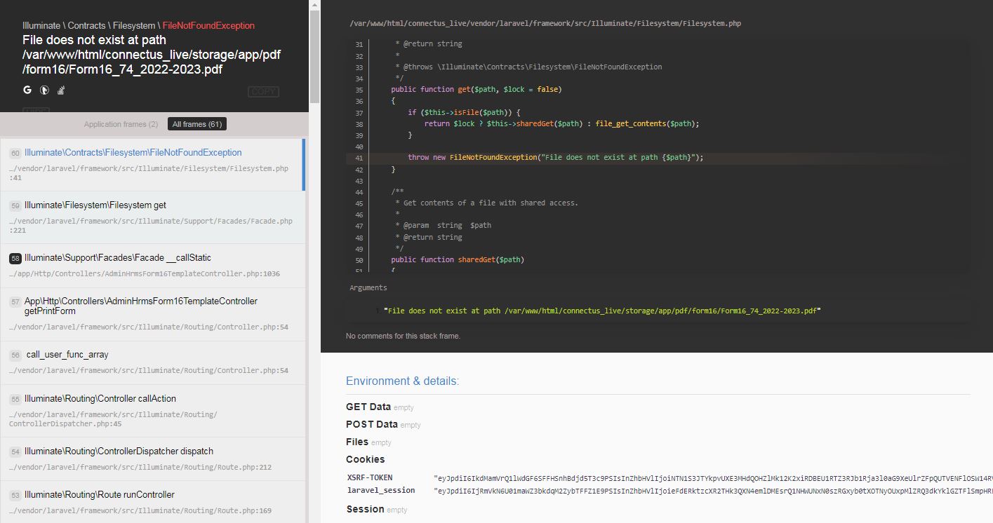The image size is (993, 523).
Task: Open frame 55 Controller callAction
Action: 152,411
